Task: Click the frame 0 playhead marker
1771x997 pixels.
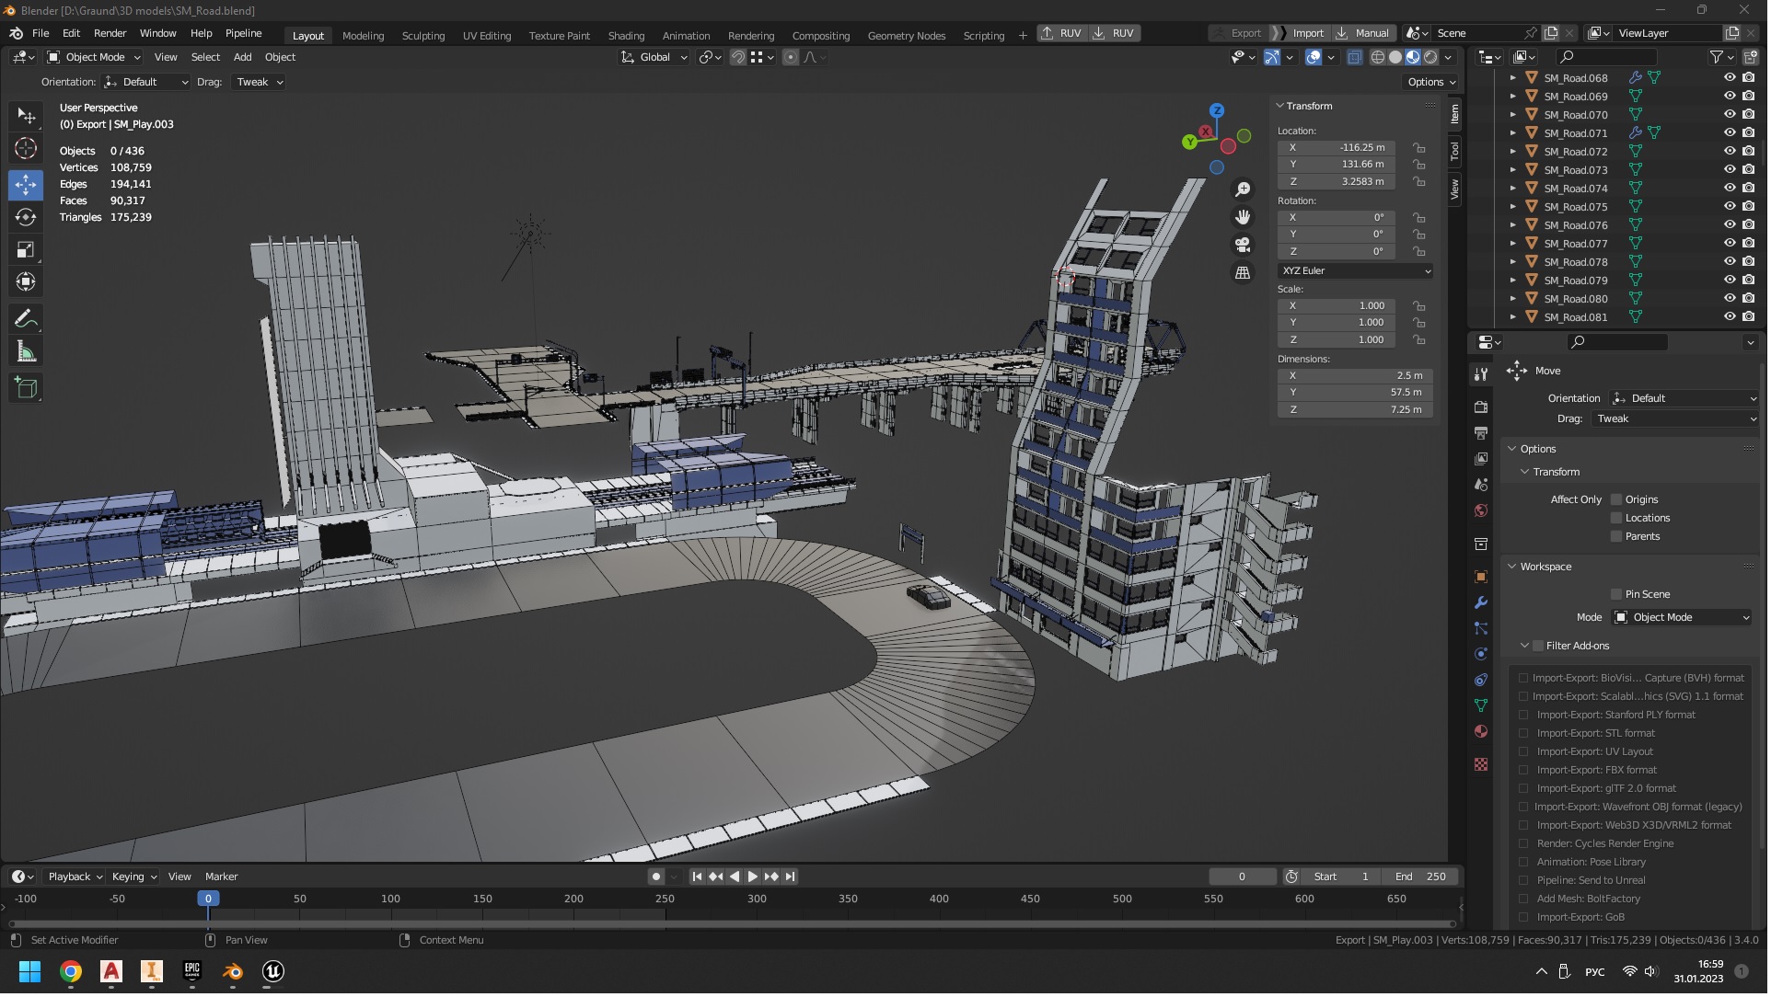Action: point(209,900)
